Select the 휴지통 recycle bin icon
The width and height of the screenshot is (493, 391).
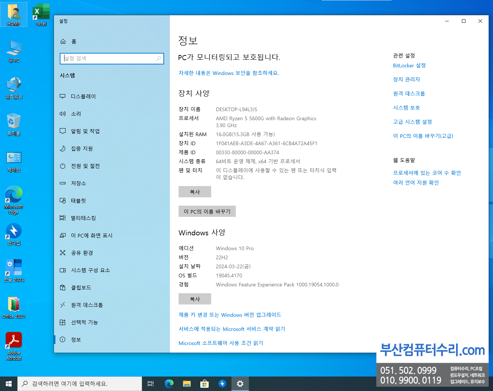pos(14,124)
